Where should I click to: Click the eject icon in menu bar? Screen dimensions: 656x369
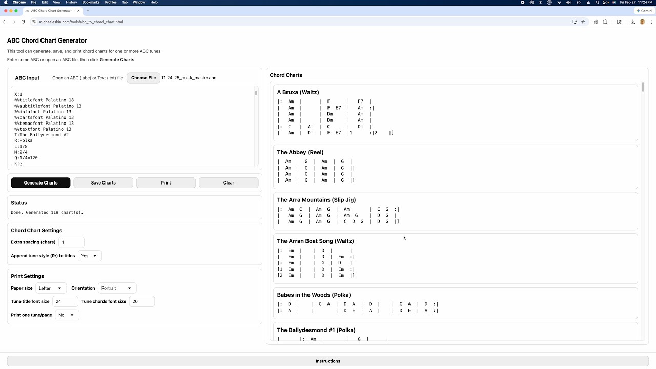588,2
